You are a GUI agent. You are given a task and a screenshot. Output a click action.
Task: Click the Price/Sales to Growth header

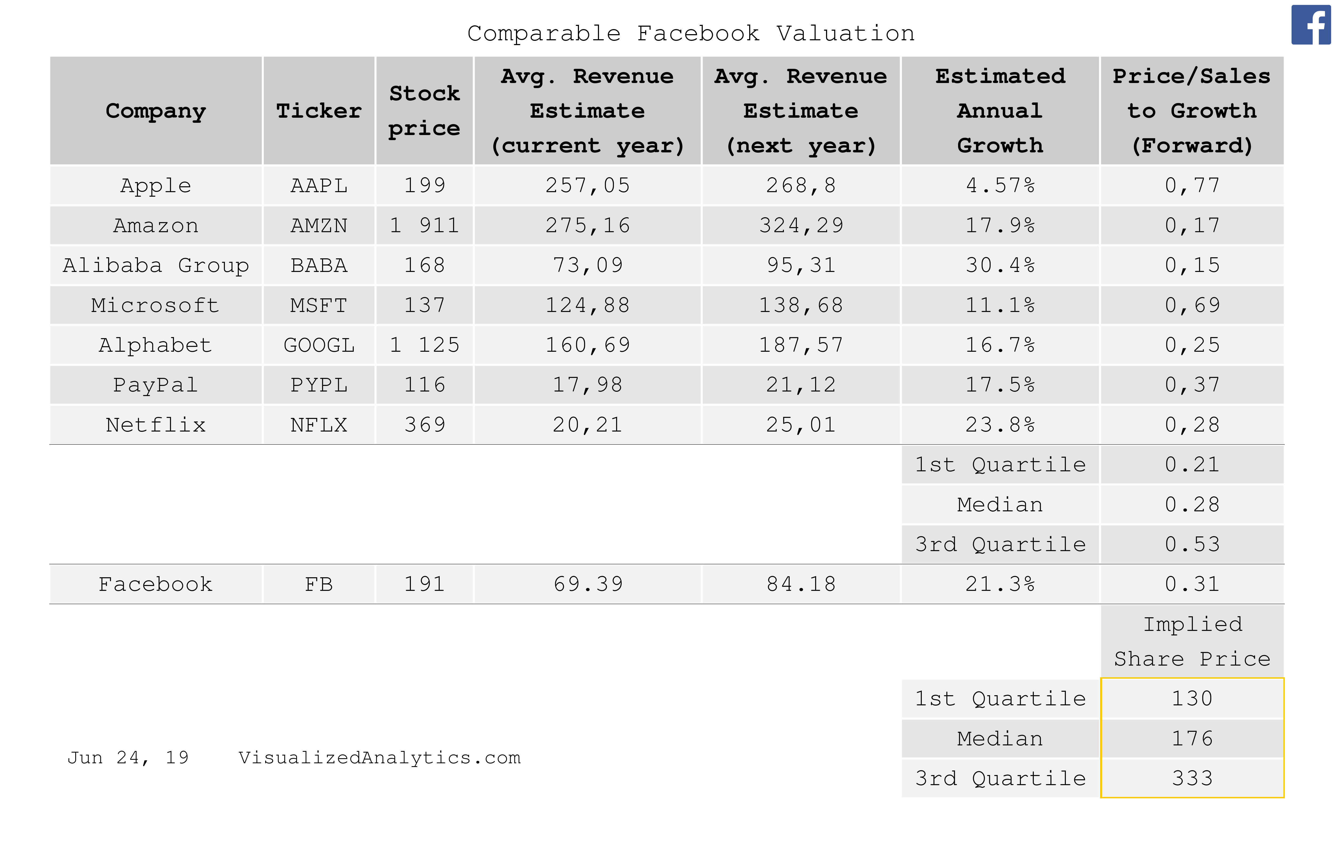[1192, 111]
